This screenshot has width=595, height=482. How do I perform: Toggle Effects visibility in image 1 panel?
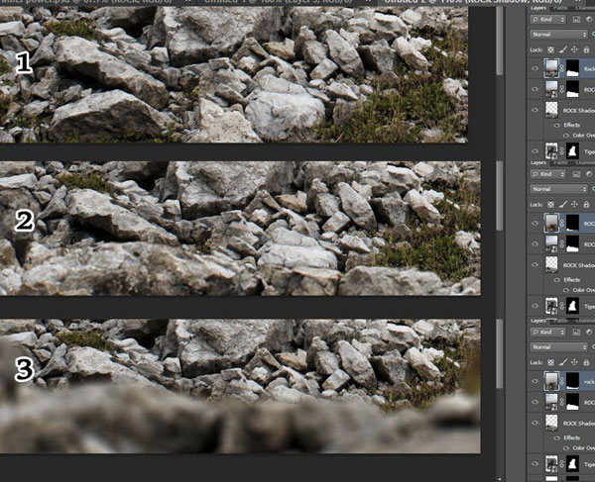click(557, 125)
